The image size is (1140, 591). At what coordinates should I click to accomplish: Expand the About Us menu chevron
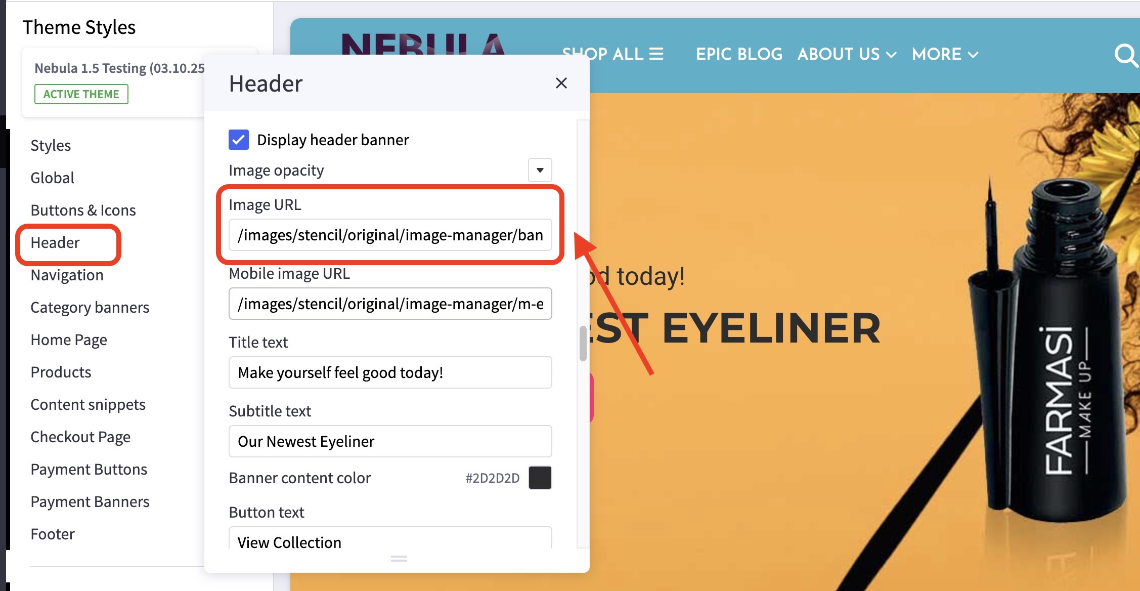892,55
